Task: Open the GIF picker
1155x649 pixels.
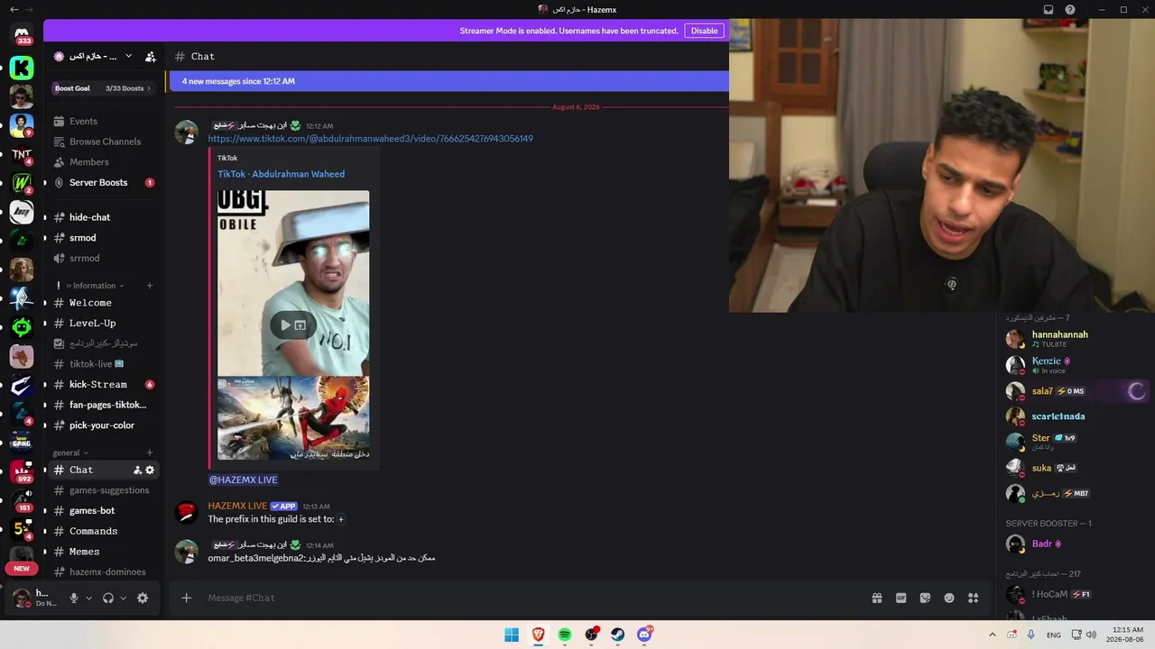Action: click(x=901, y=598)
